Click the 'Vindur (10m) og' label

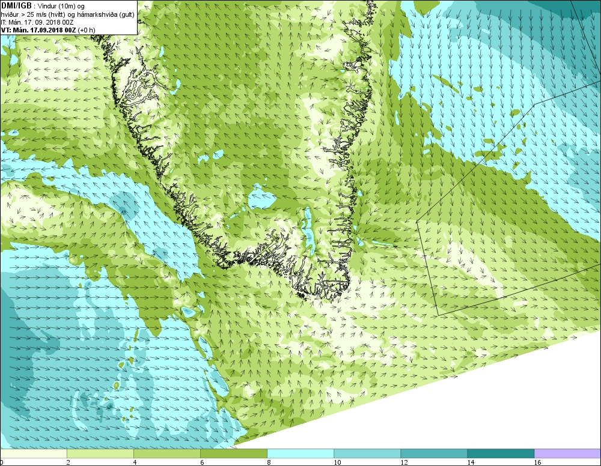pyautogui.click(x=61, y=6)
